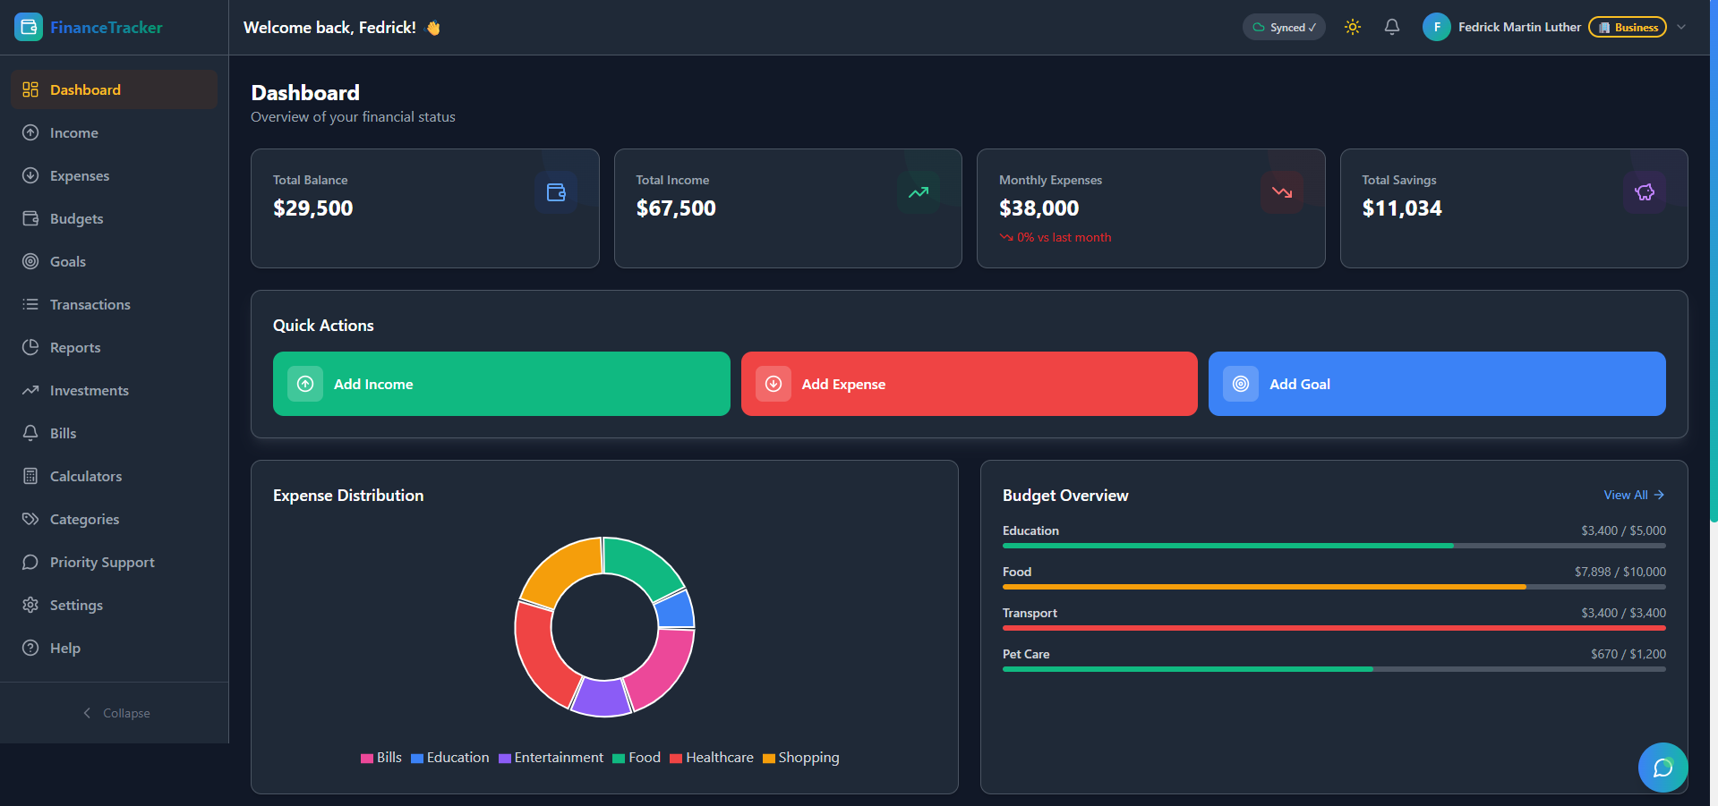This screenshot has width=1718, height=806.
Task: Click the $11,034 Total Savings value
Action: [x=1402, y=208]
